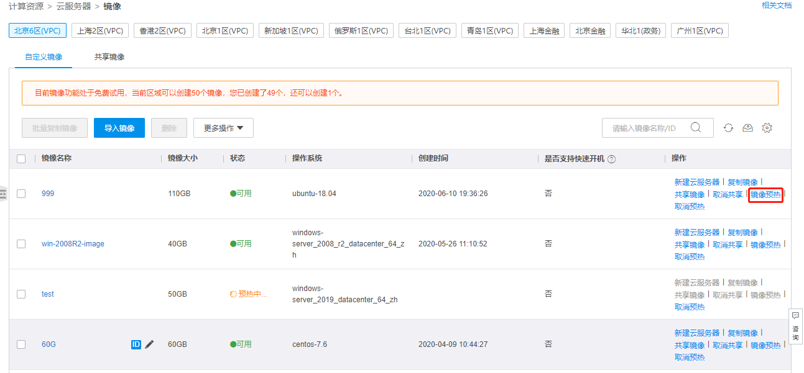Open image 999 details
The width and height of the screenshot is (804, 373).
click(x=48, y=194)
